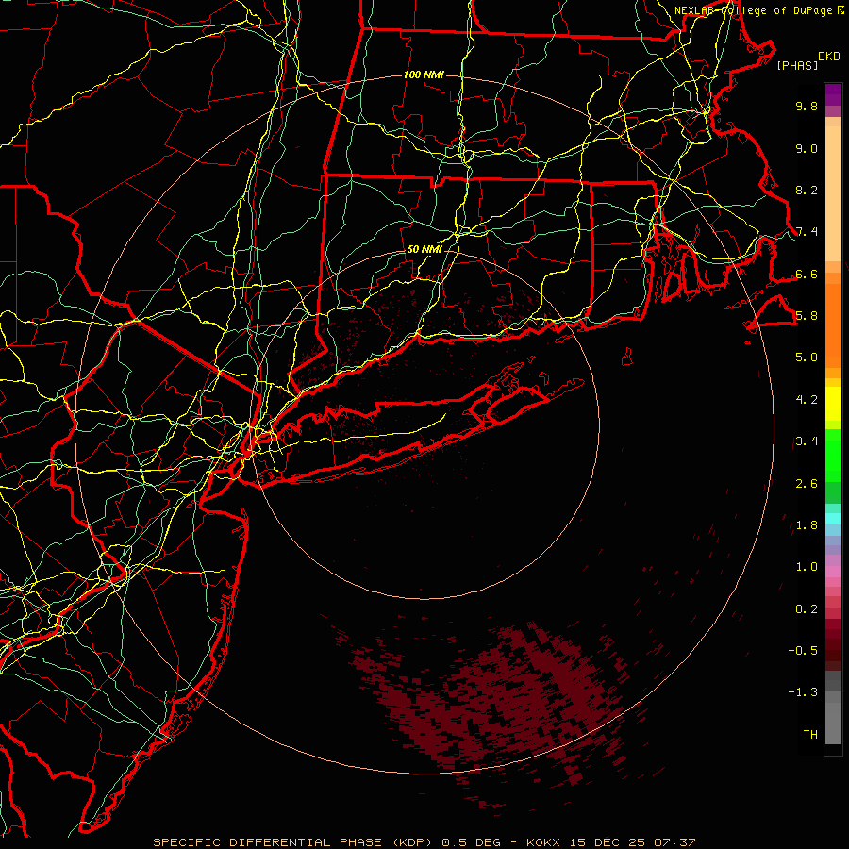Click the 4.2 legend value

[807, 400]
